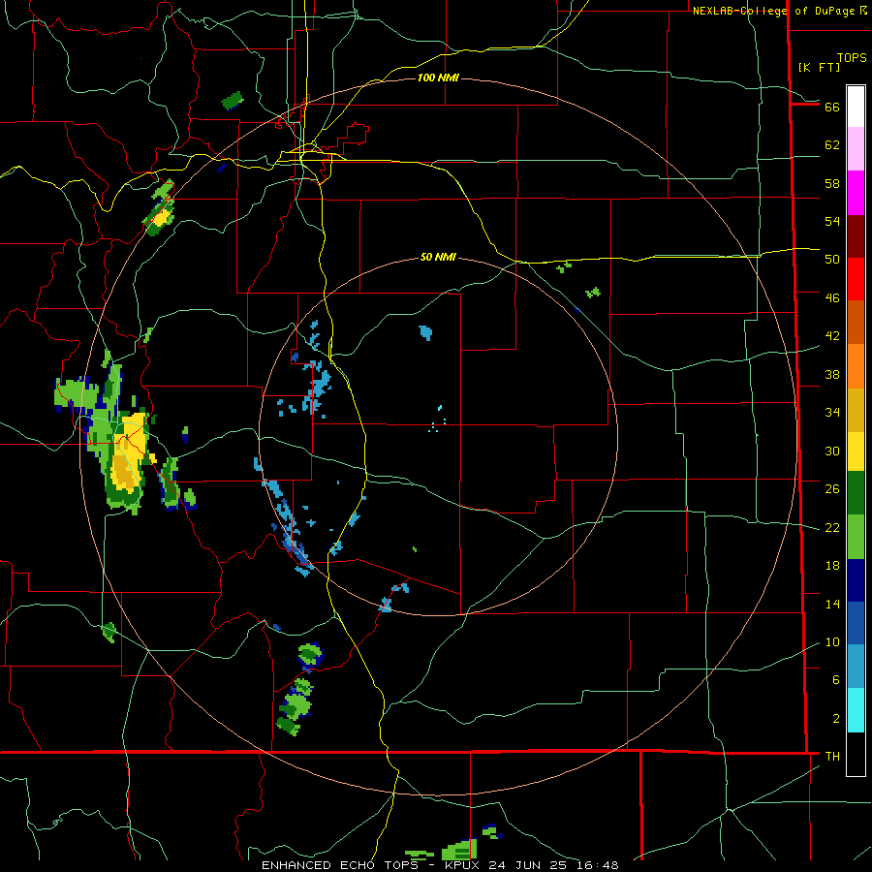
Task: Click the dark green legend swatch
Action: point(856,493)
